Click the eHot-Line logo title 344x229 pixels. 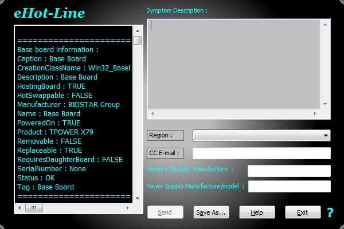pos(49,13)
